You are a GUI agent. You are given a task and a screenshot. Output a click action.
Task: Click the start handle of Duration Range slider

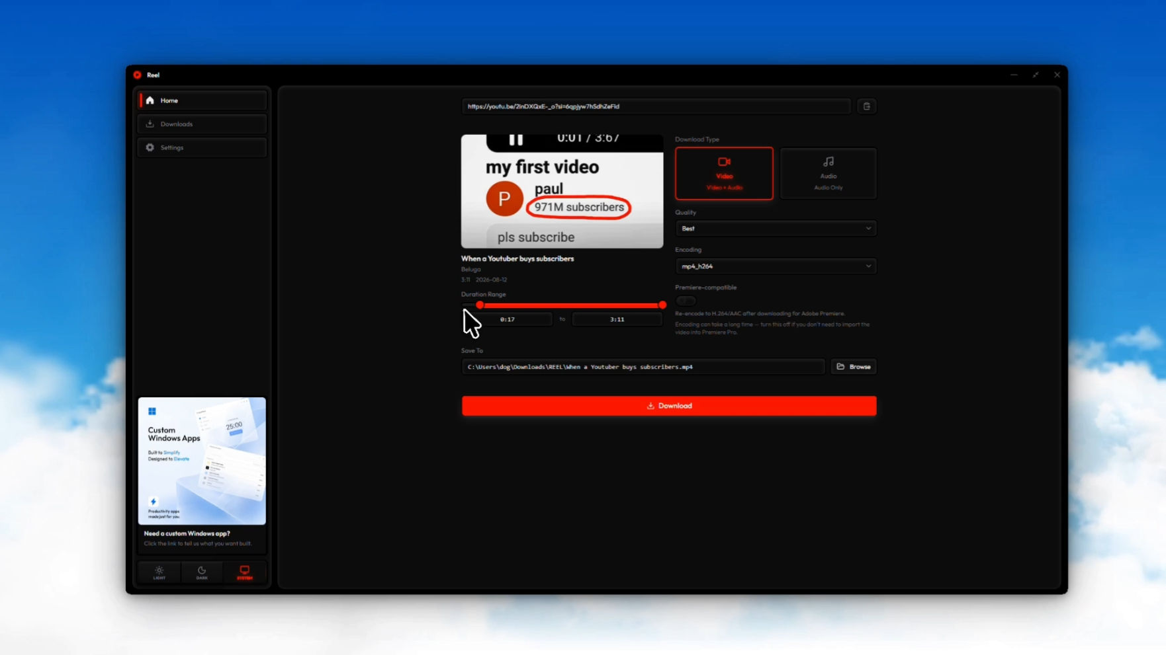[x=480, y=305]
